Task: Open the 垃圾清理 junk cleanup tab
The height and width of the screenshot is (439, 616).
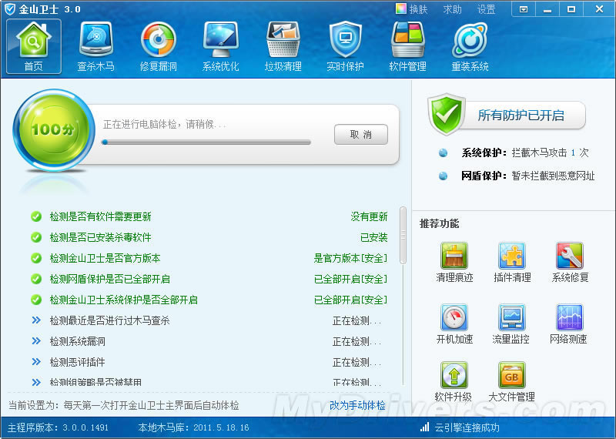Action: pos(283,46)
